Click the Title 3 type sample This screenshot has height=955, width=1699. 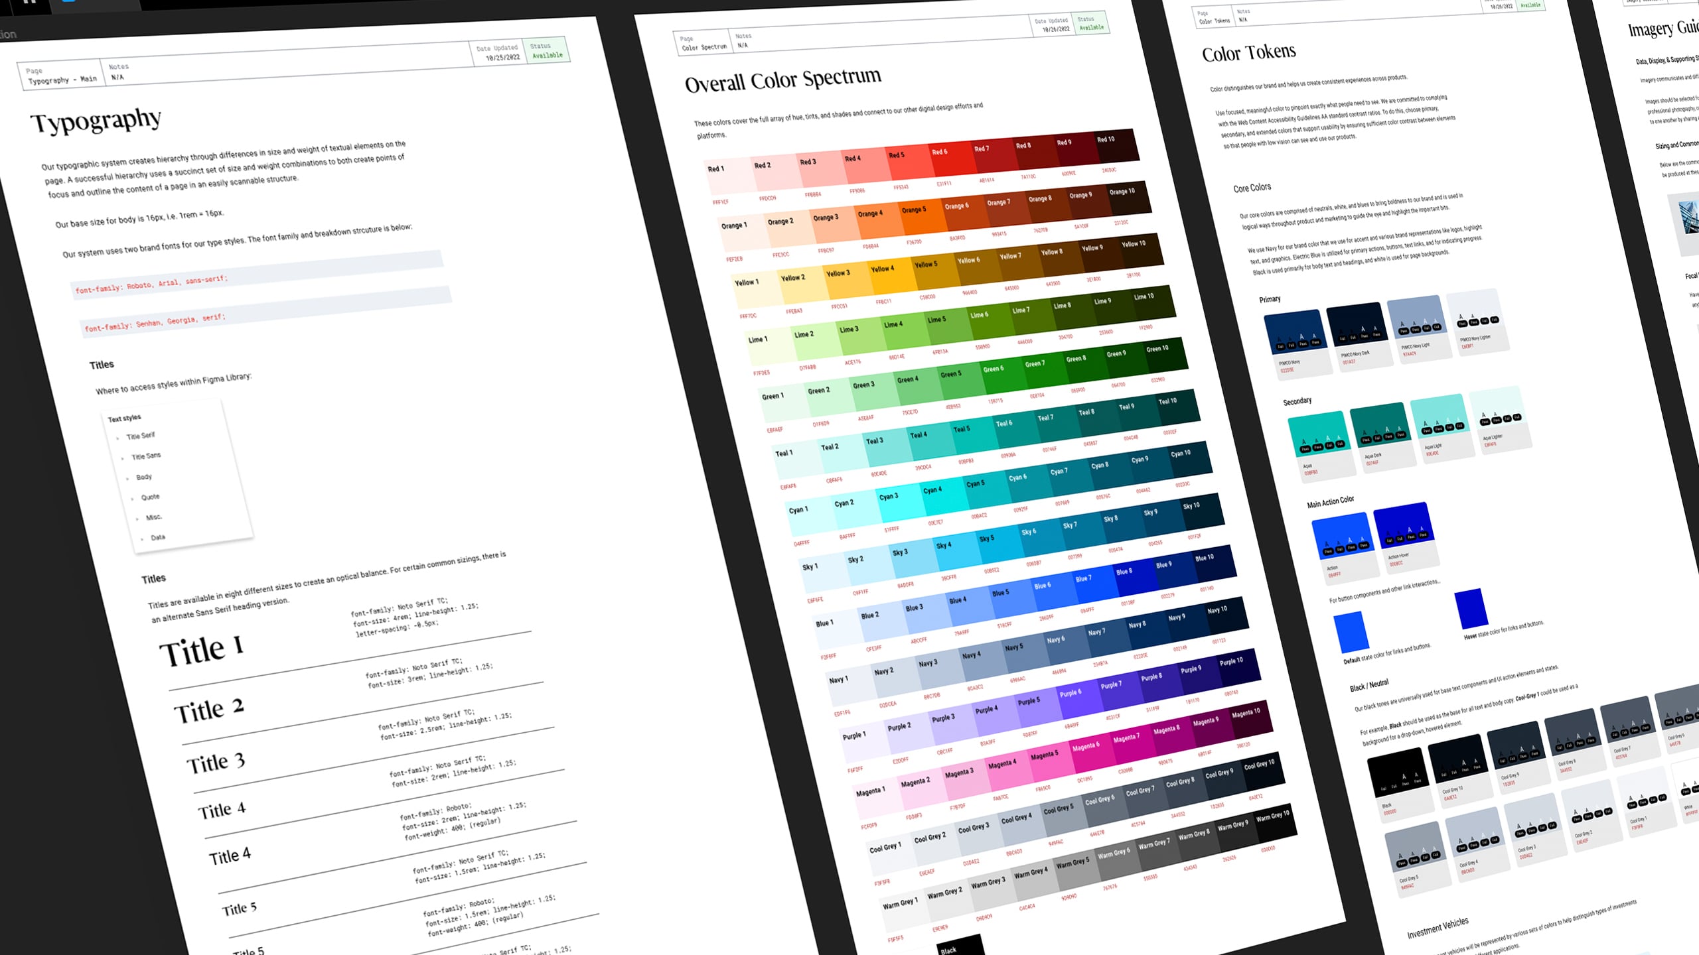[216, 763]
